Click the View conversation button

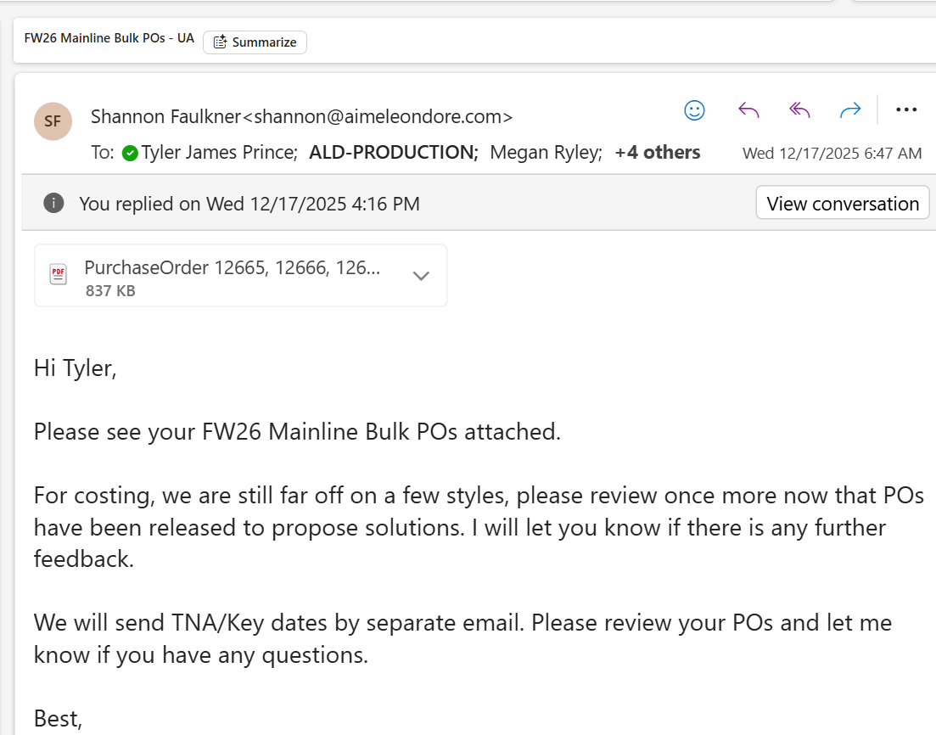[x=842, y=204]
